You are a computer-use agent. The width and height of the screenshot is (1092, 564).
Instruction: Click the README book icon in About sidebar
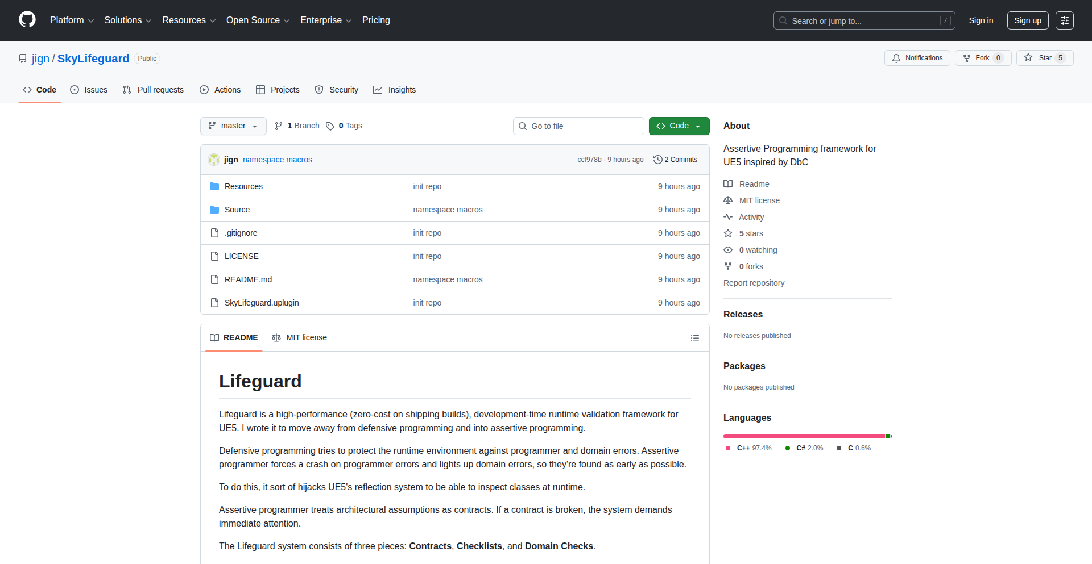point(729,183)
